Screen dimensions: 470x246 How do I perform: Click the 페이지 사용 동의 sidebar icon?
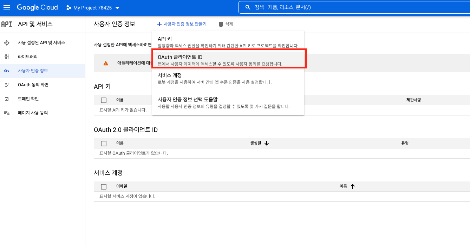7,113
